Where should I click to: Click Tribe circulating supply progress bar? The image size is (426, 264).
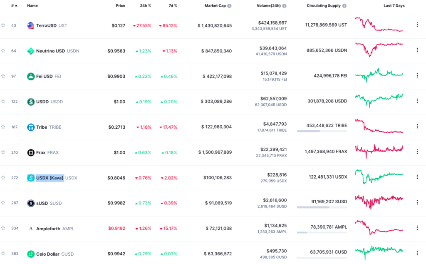[x=322, y=131]
